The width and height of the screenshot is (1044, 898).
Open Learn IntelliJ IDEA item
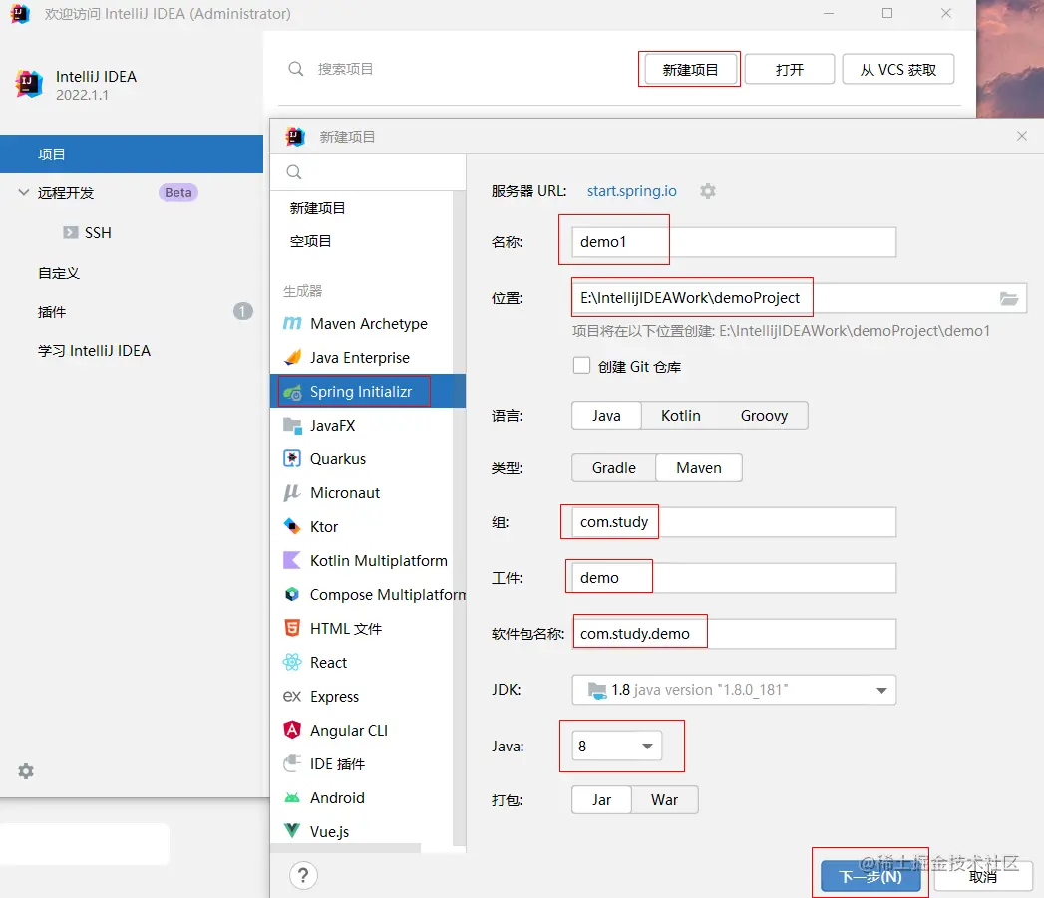(94, 351)
